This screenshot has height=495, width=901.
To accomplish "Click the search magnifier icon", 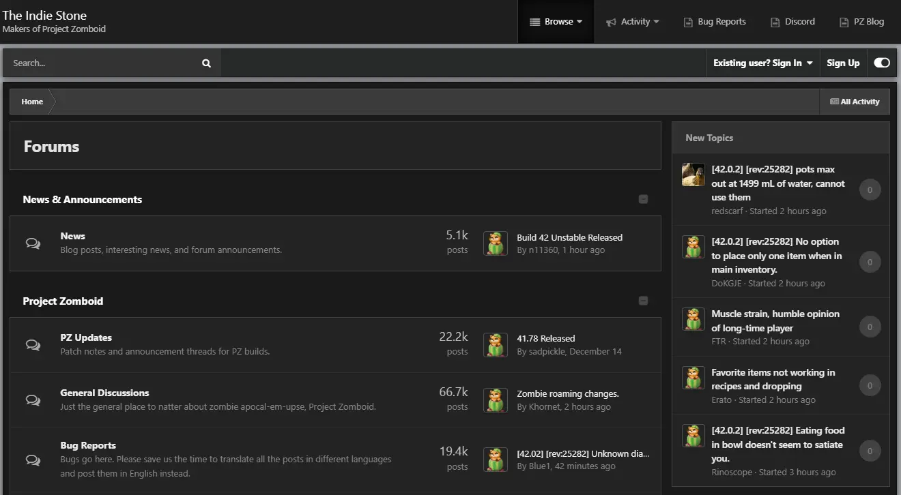I will (206, 63).
